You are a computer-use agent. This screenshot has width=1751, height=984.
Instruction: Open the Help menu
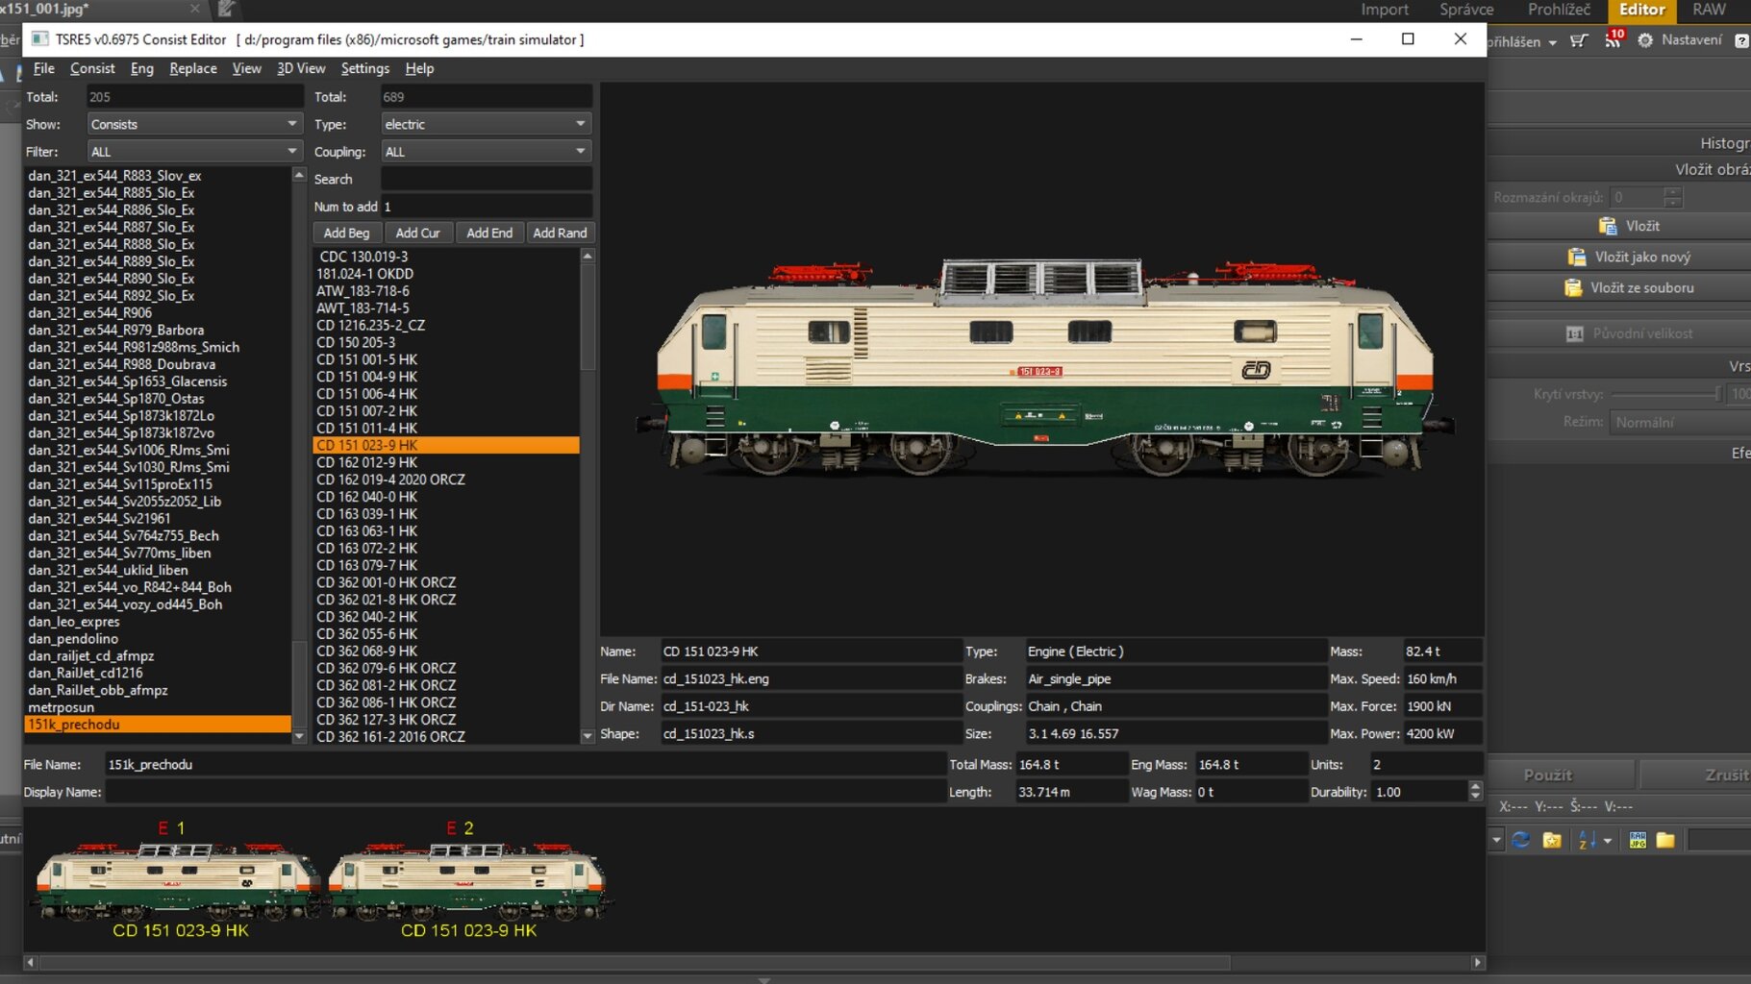coord(419,68)
